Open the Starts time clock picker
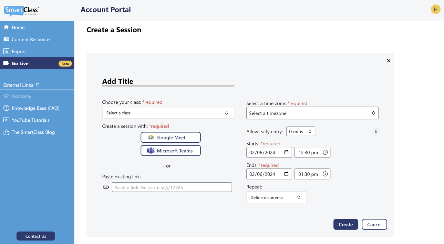 tap(325, 152)
